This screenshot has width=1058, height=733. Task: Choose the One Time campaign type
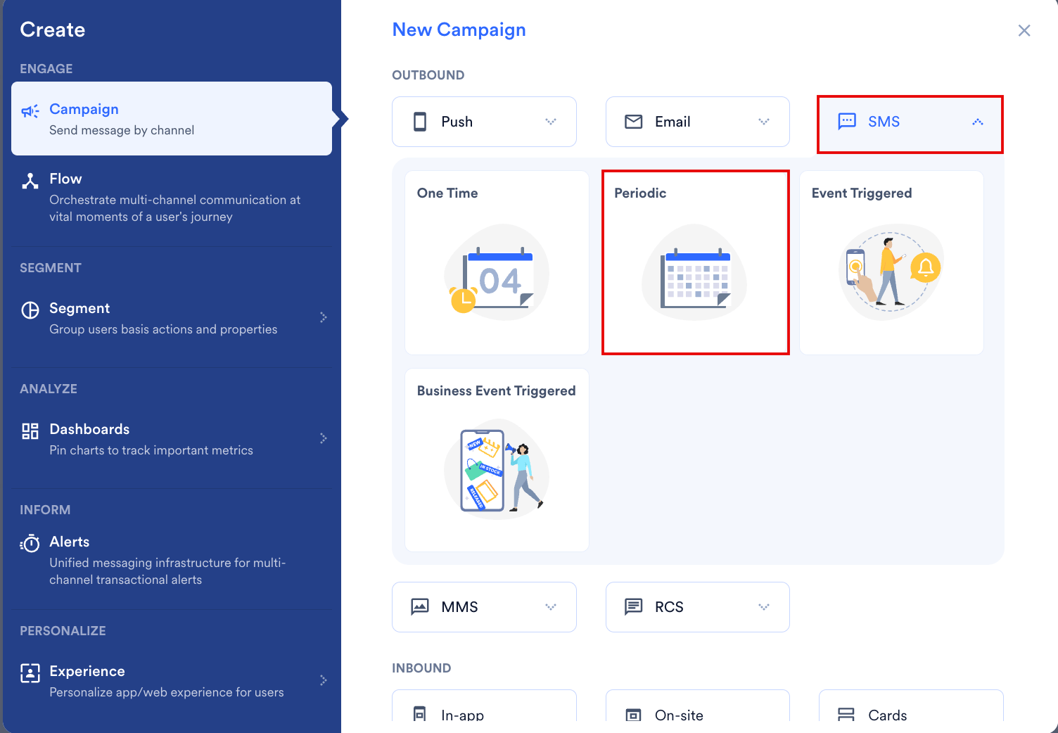[497, 262]
